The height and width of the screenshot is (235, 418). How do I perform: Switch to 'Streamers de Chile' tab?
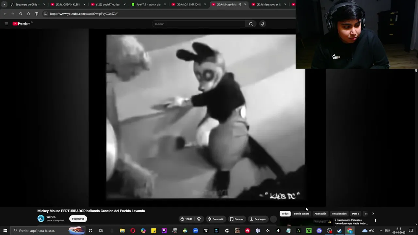(28, 5)
